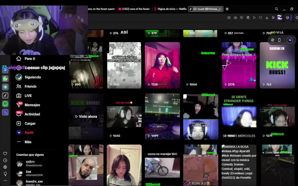Open the easy setup sliders icon

(273, 18)
